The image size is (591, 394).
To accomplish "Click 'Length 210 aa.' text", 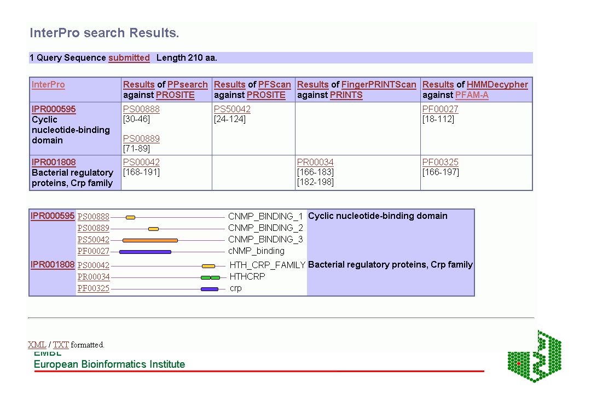I will [x=187, y=57].
